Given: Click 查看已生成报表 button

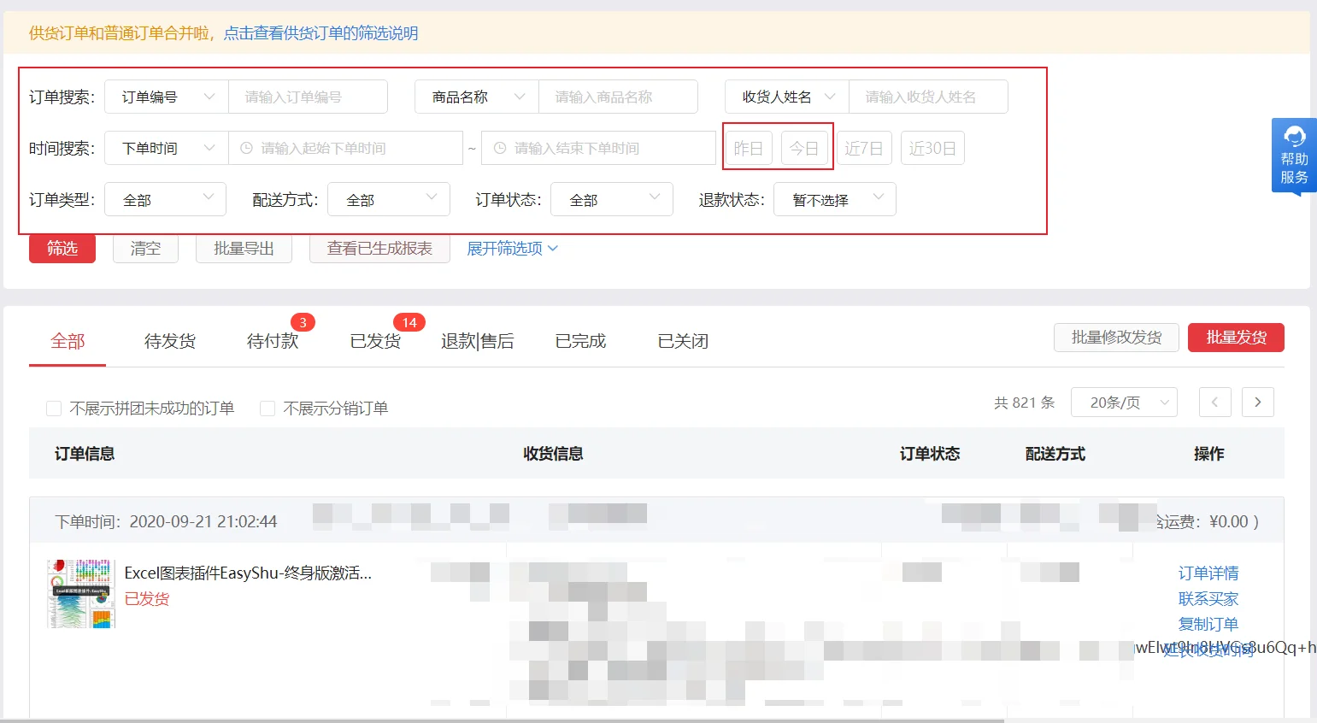Looking at the screenshot, I should click(x=379, y=248).
